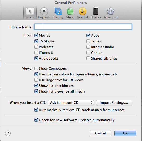The image size is (142, 141).
Task: Click the Import Settings button
Action: (114, 102)
